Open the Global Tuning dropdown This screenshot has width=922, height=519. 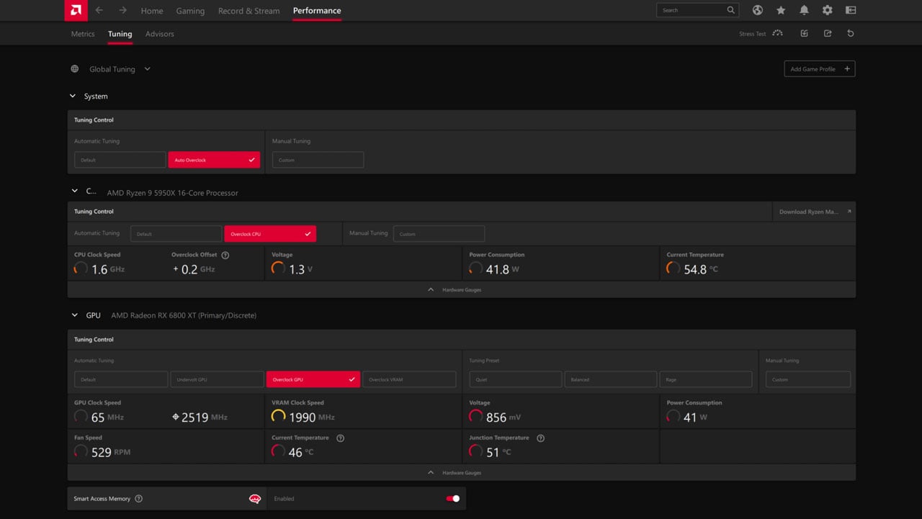147,69
